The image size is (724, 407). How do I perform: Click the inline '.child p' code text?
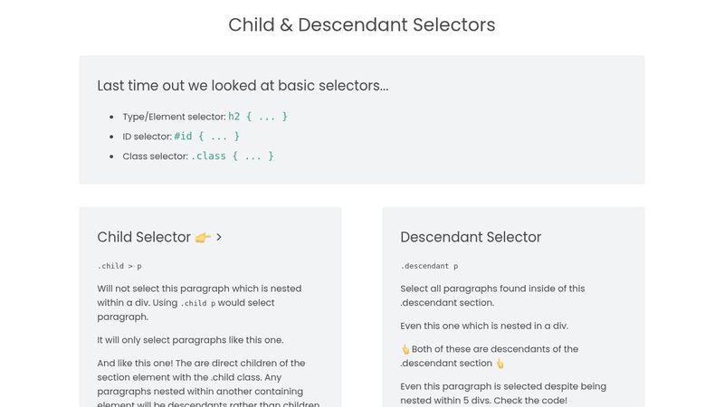pos(198,303)
